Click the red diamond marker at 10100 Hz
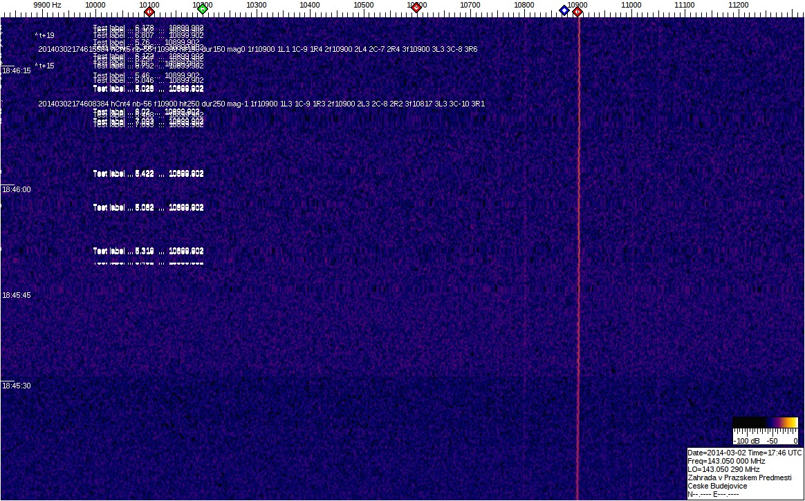 tap(149, 11)
